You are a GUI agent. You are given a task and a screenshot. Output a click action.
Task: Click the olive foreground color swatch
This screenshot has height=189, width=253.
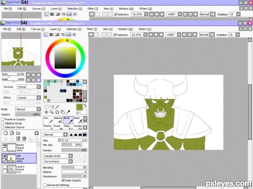79,107
